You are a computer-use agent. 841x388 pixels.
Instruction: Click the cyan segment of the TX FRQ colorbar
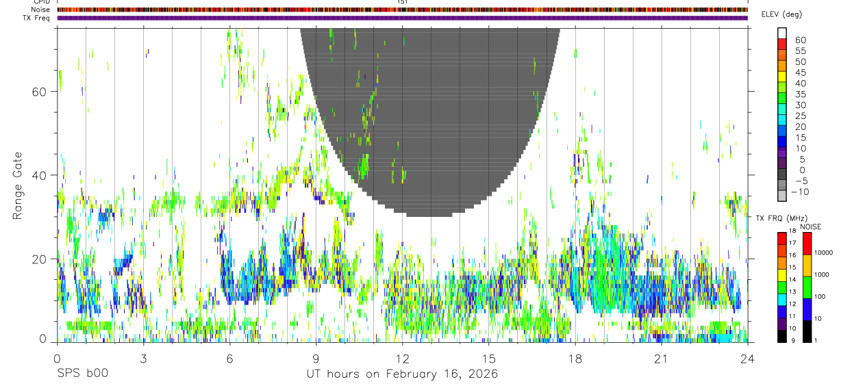click(781, 300)
